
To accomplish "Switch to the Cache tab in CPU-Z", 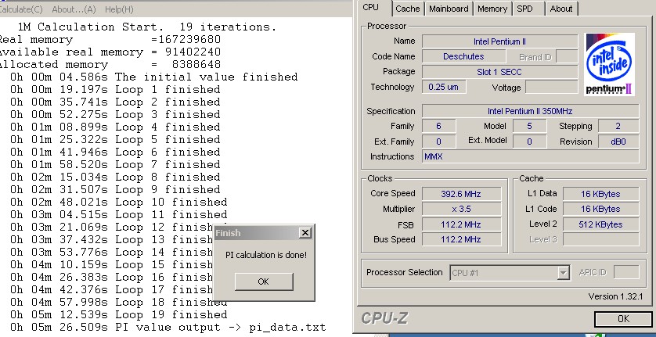I will pyautogui.click(x=408, y=9).
